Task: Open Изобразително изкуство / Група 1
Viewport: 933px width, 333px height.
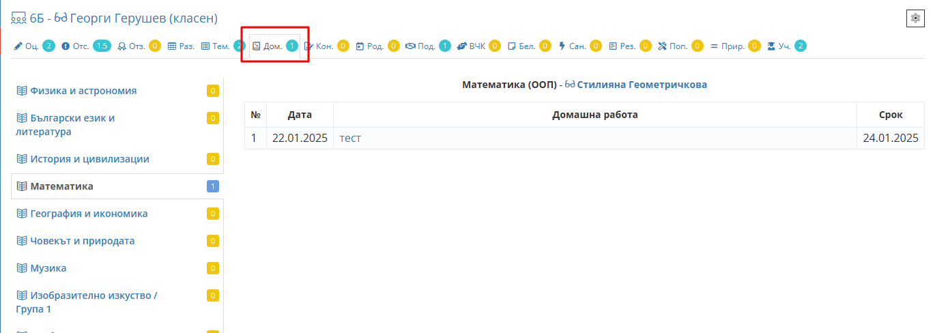Action: click(x=117, y=302)
